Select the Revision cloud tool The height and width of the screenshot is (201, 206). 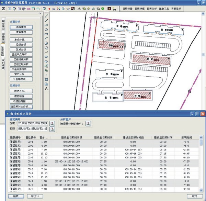tap(46, 47)
